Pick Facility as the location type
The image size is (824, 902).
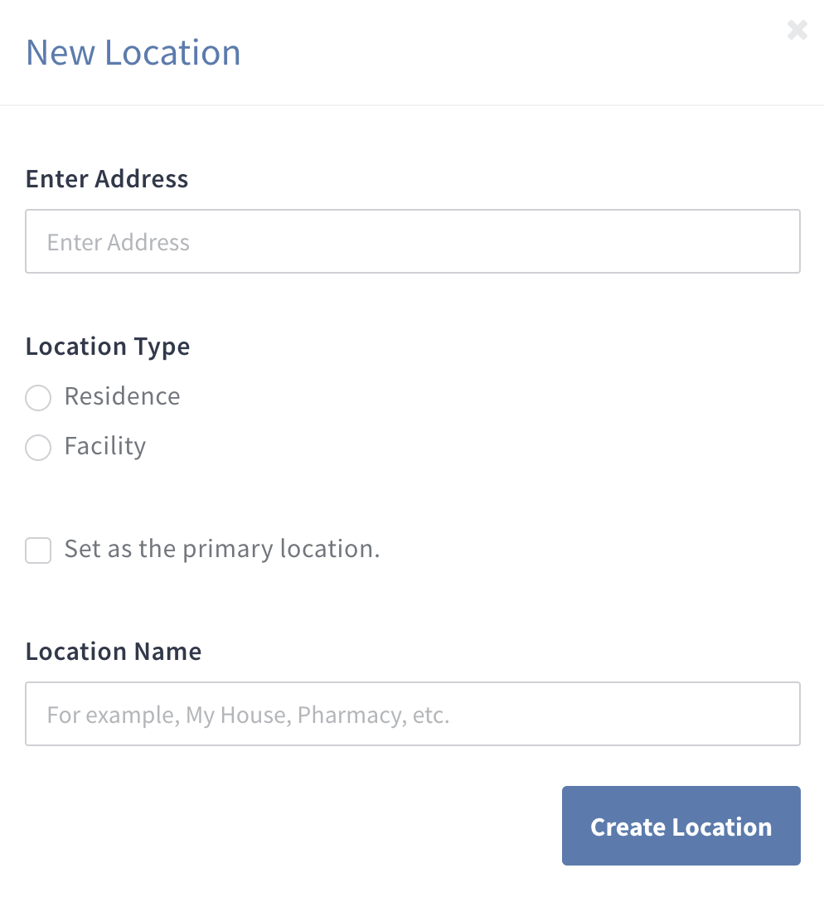38,448
